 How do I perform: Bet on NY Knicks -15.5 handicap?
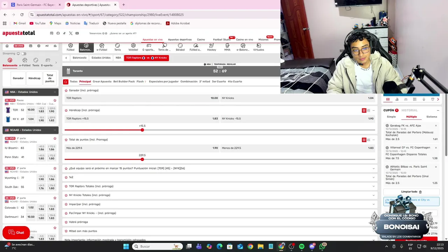click(297, 119)
